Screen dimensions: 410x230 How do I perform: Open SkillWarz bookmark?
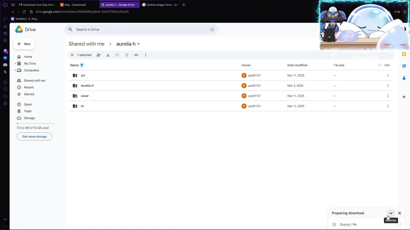pos(25,19)
